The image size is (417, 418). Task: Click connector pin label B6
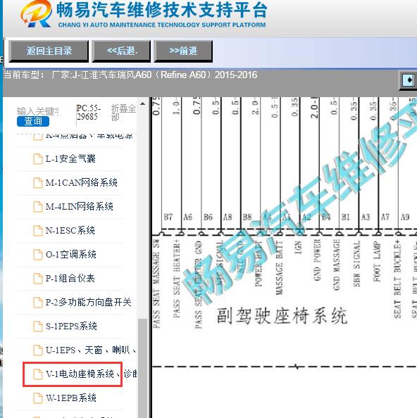208,217
